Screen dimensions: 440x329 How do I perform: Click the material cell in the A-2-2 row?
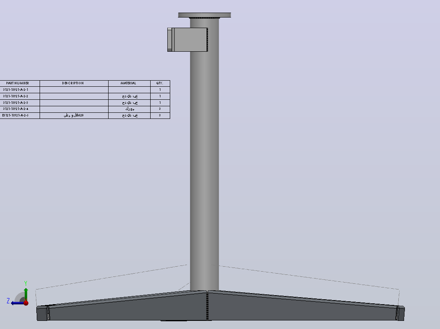click(x=129, y=96)
